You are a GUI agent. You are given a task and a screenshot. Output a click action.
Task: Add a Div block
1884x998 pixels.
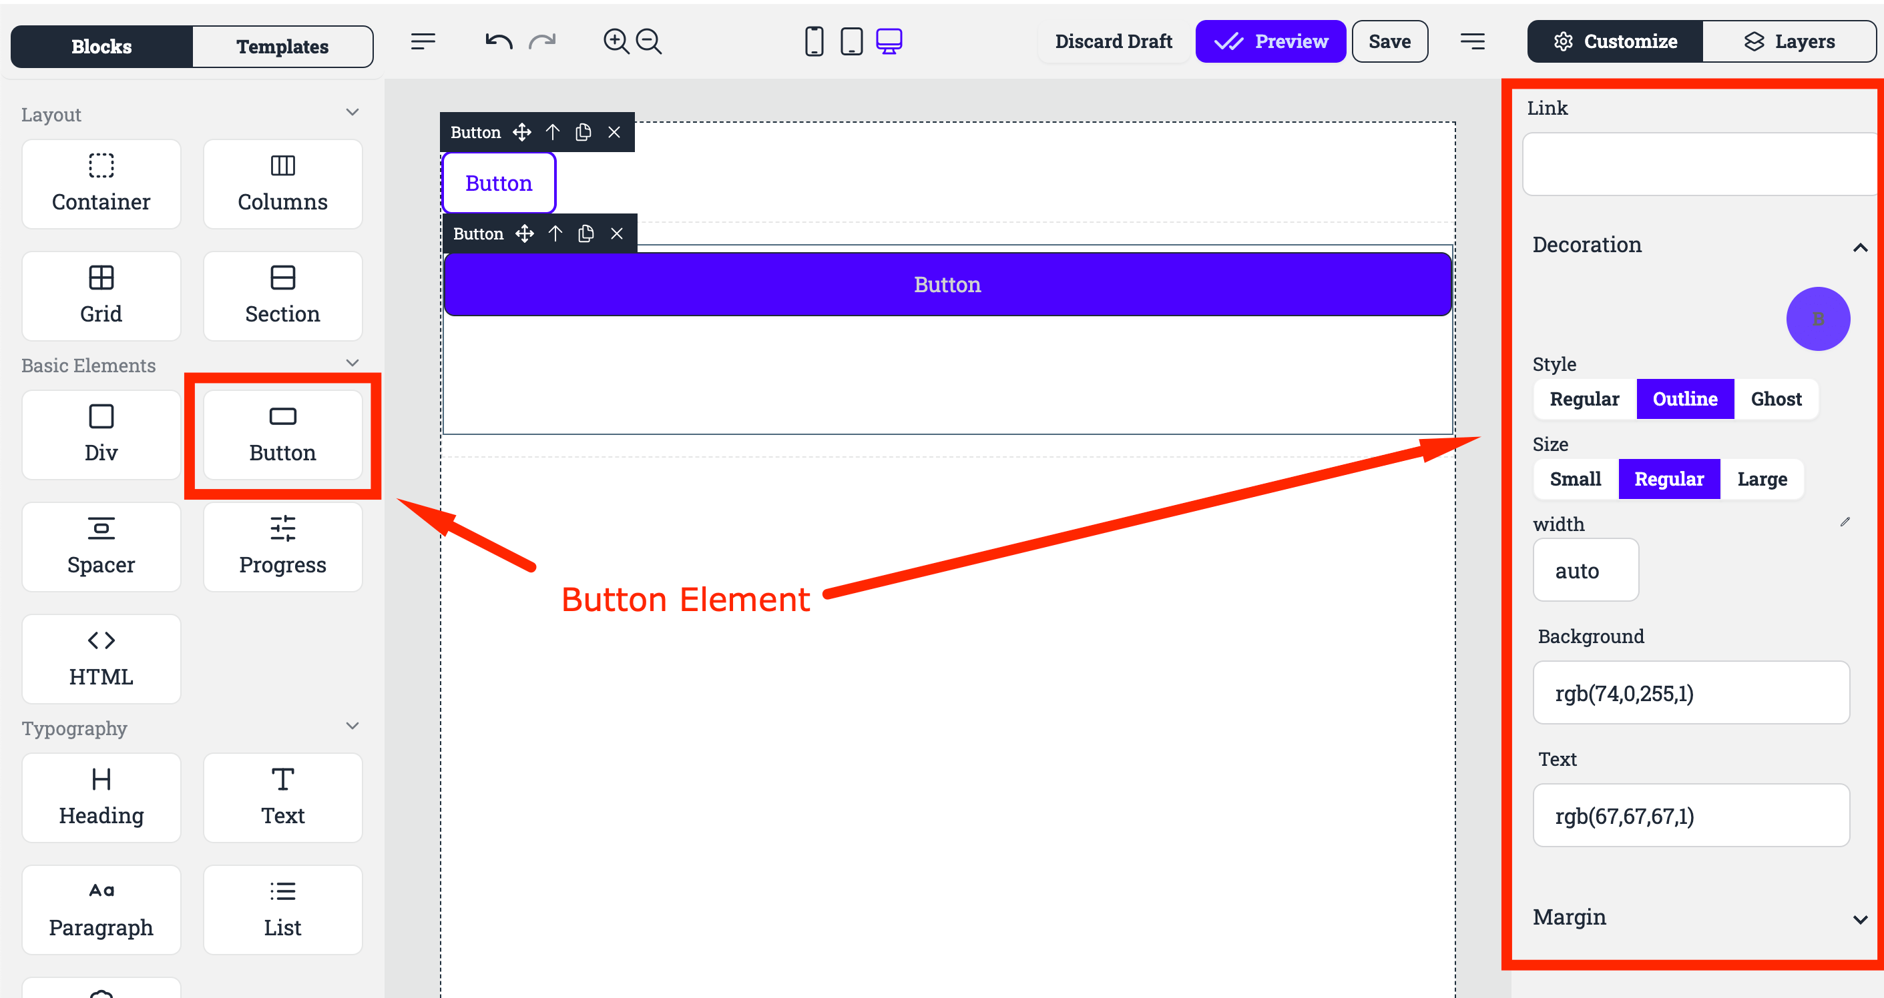click(101, 435)
